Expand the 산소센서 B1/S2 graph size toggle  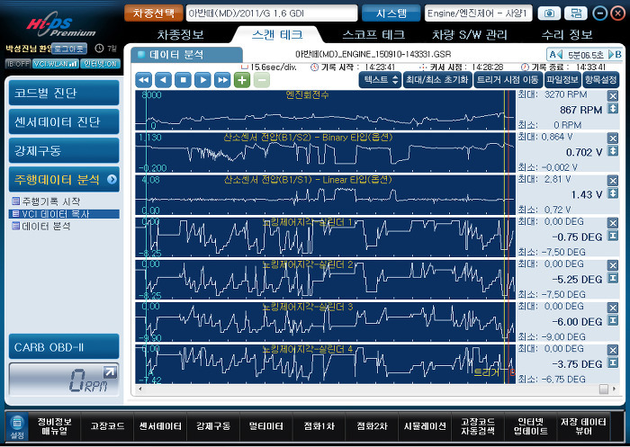[x=612, y=151]
